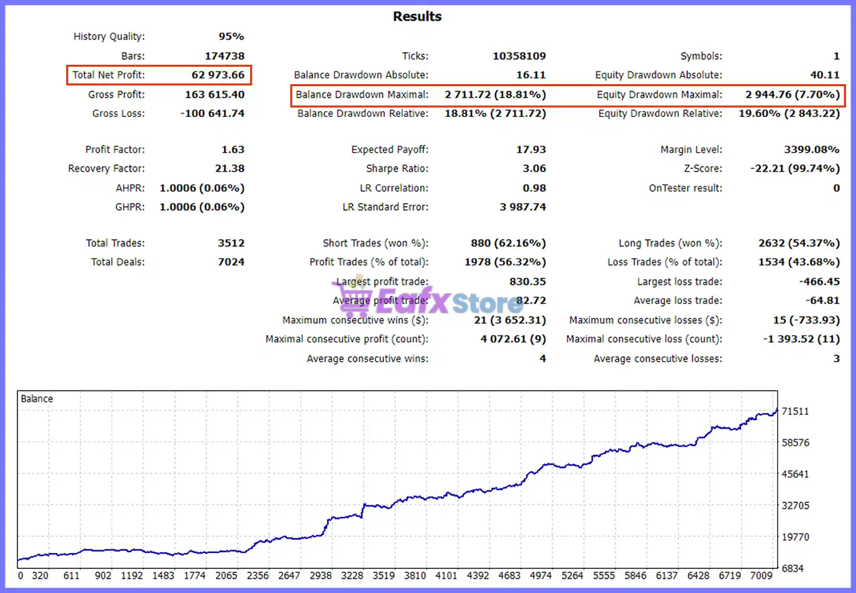This screenshot has width=856, height=593.
Task: Click the 6834 balance axis label
Action: click(794, 568)
